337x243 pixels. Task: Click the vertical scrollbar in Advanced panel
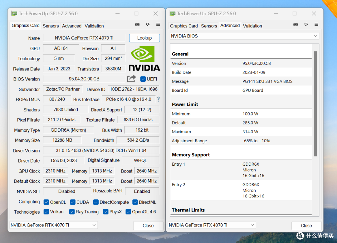click(315, 104)
